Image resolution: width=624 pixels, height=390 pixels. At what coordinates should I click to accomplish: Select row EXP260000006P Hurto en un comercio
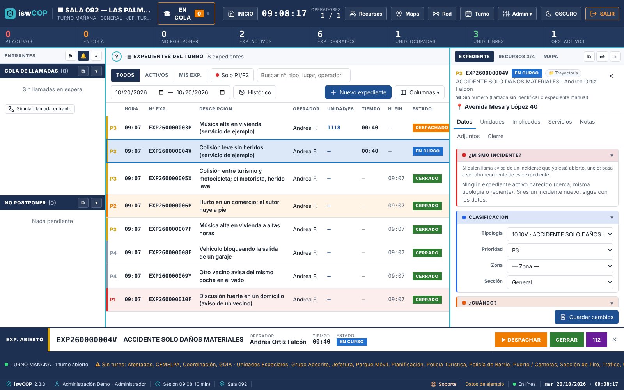click(x=278, y=206)
